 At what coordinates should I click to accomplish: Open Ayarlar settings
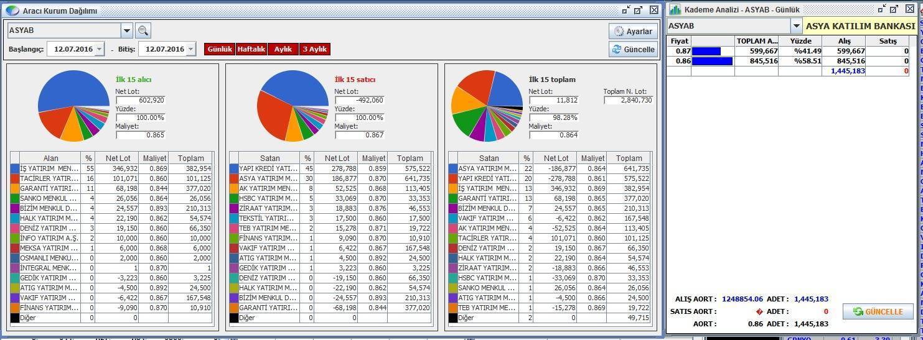pos(633,31)
